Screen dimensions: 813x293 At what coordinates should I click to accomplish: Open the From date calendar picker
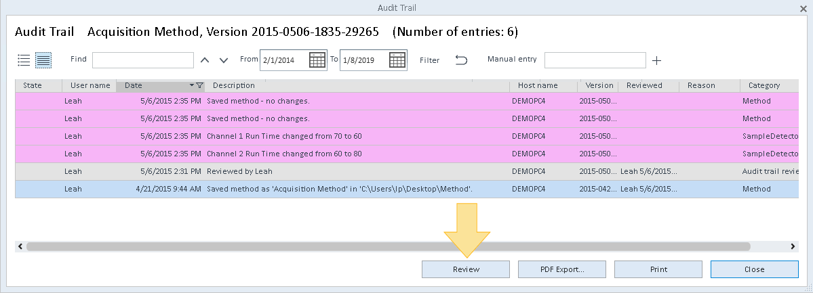click(317, 60)
